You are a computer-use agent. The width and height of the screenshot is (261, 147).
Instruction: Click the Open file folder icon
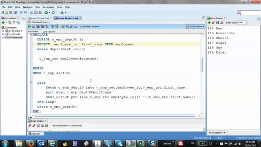(x=7, y=13)
